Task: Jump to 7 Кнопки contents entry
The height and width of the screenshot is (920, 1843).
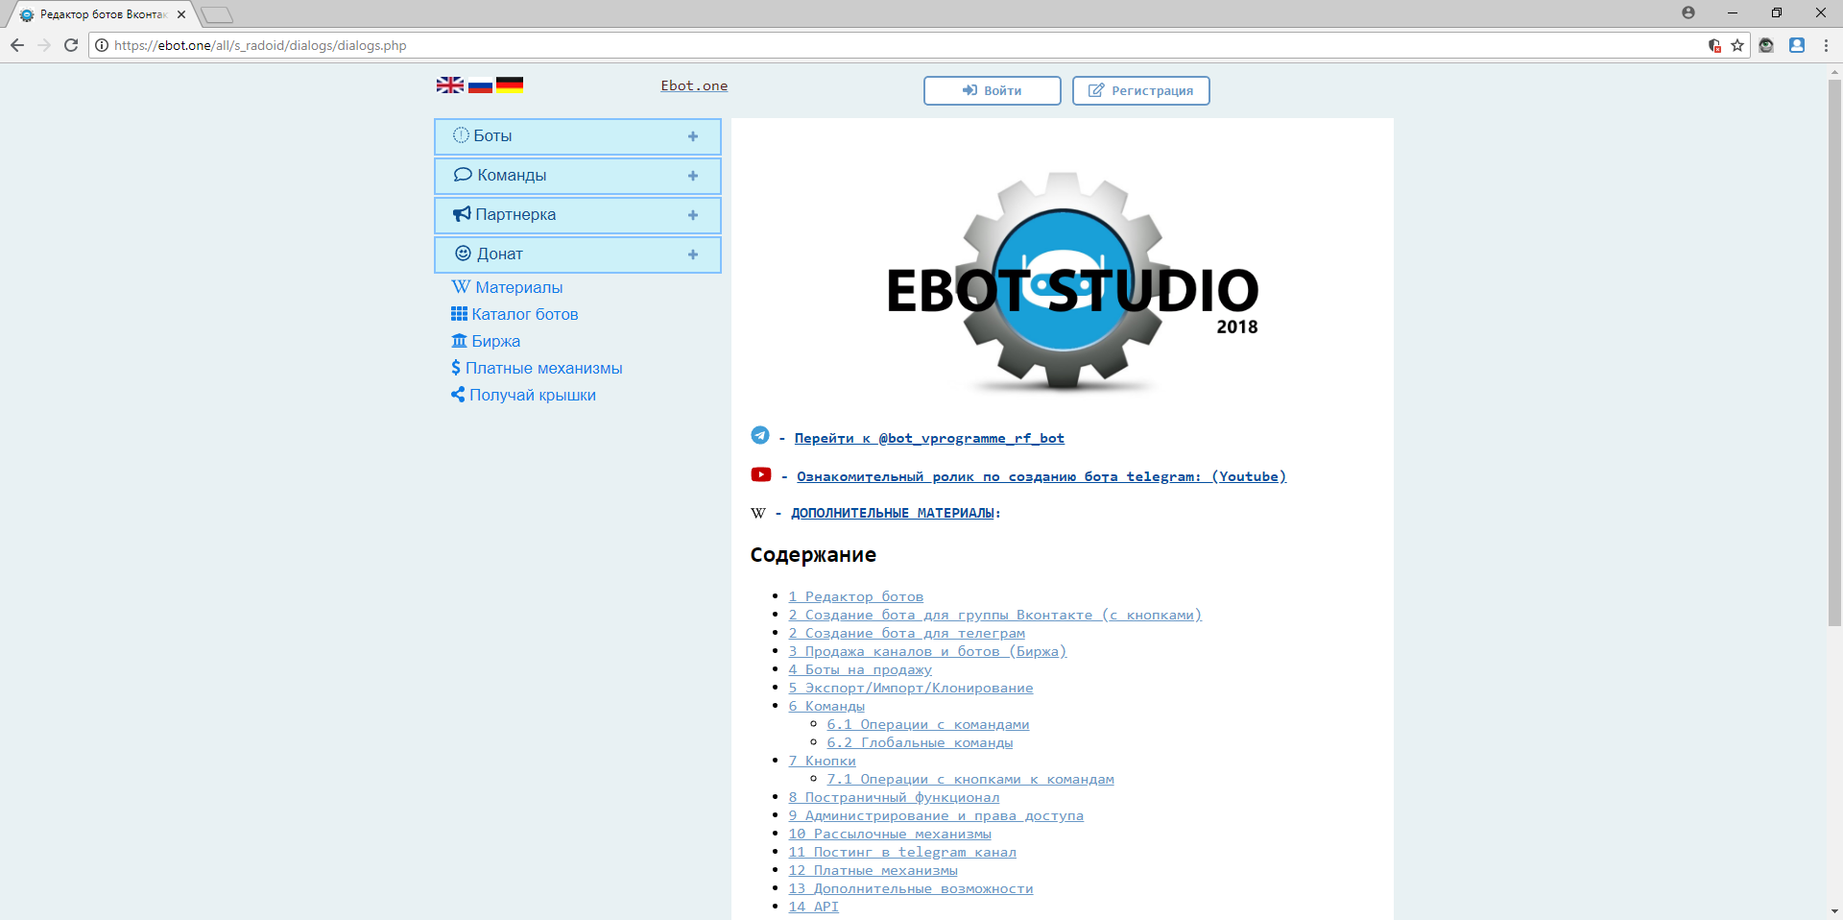Action: point(822,761)
